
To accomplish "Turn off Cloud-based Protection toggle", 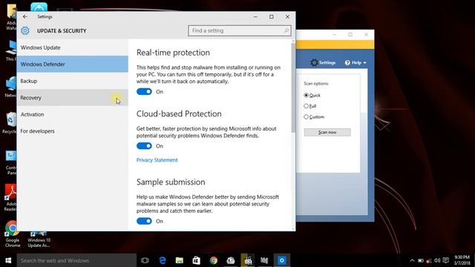I will point(144,146).
